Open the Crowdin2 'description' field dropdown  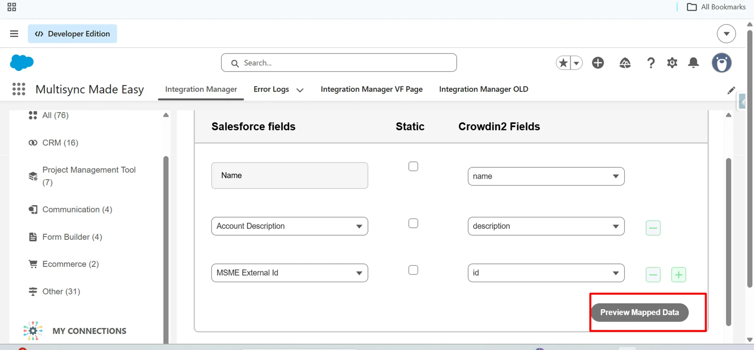point(546,226)
